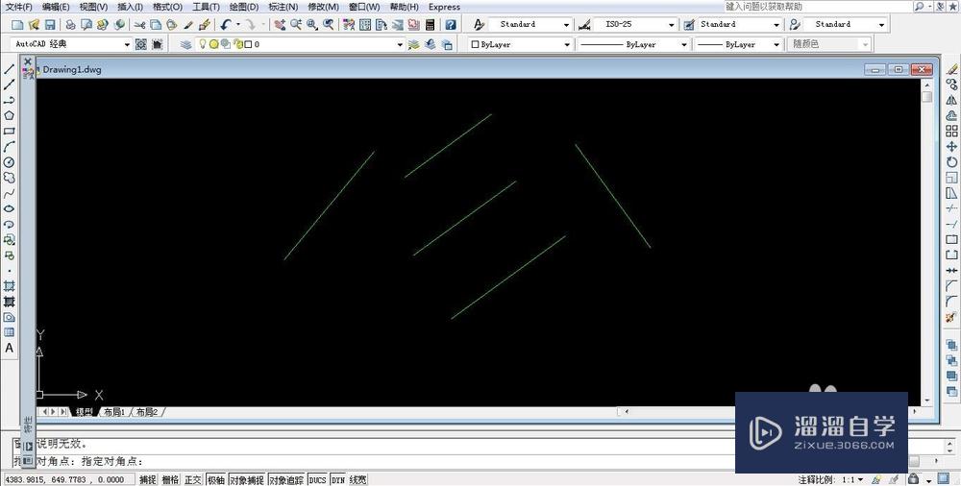This screenshot has width=961, height=486.
Task: Select the Ellipse tool in Draw toolbar
Action: pos(10,209)
